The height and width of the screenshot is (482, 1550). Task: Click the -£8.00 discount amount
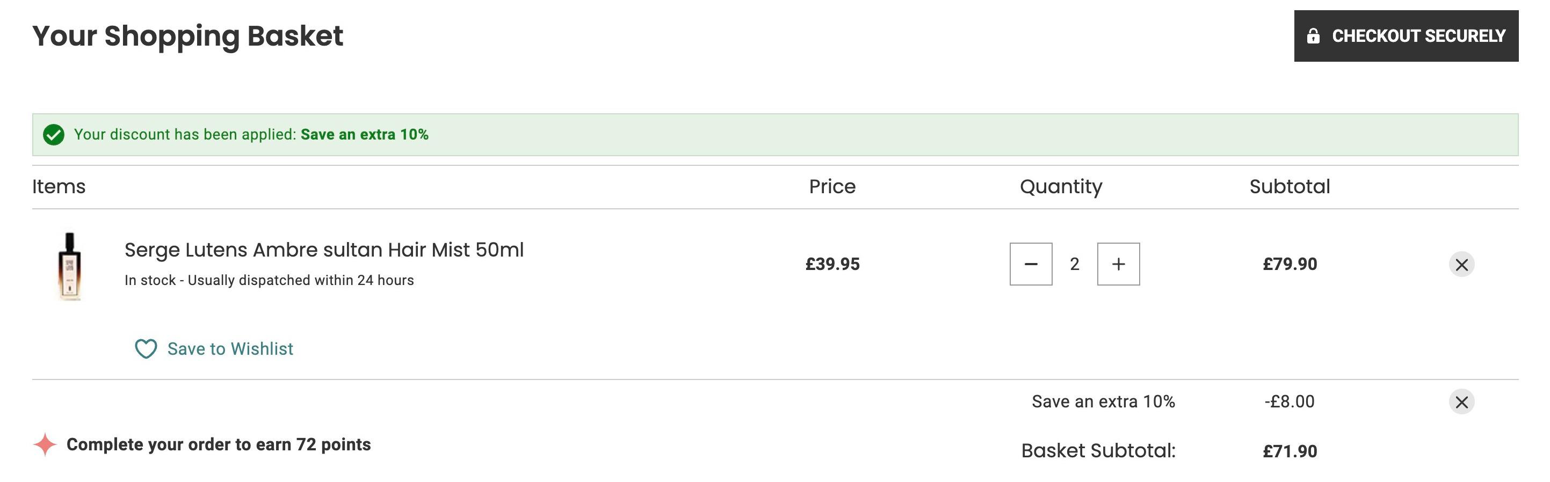tap(1289, 401)
